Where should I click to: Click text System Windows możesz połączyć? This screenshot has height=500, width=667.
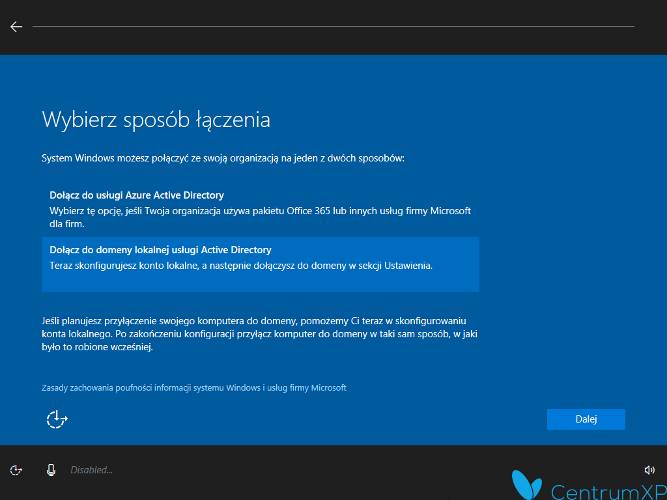[223, 158]
